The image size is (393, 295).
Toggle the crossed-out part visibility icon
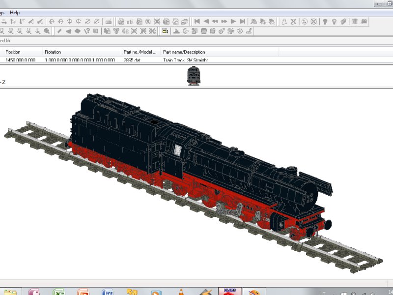pos(313,21)
